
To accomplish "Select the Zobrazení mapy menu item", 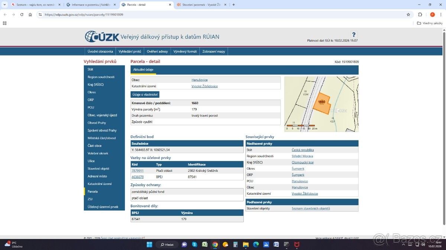I will [x=214, y=51].
